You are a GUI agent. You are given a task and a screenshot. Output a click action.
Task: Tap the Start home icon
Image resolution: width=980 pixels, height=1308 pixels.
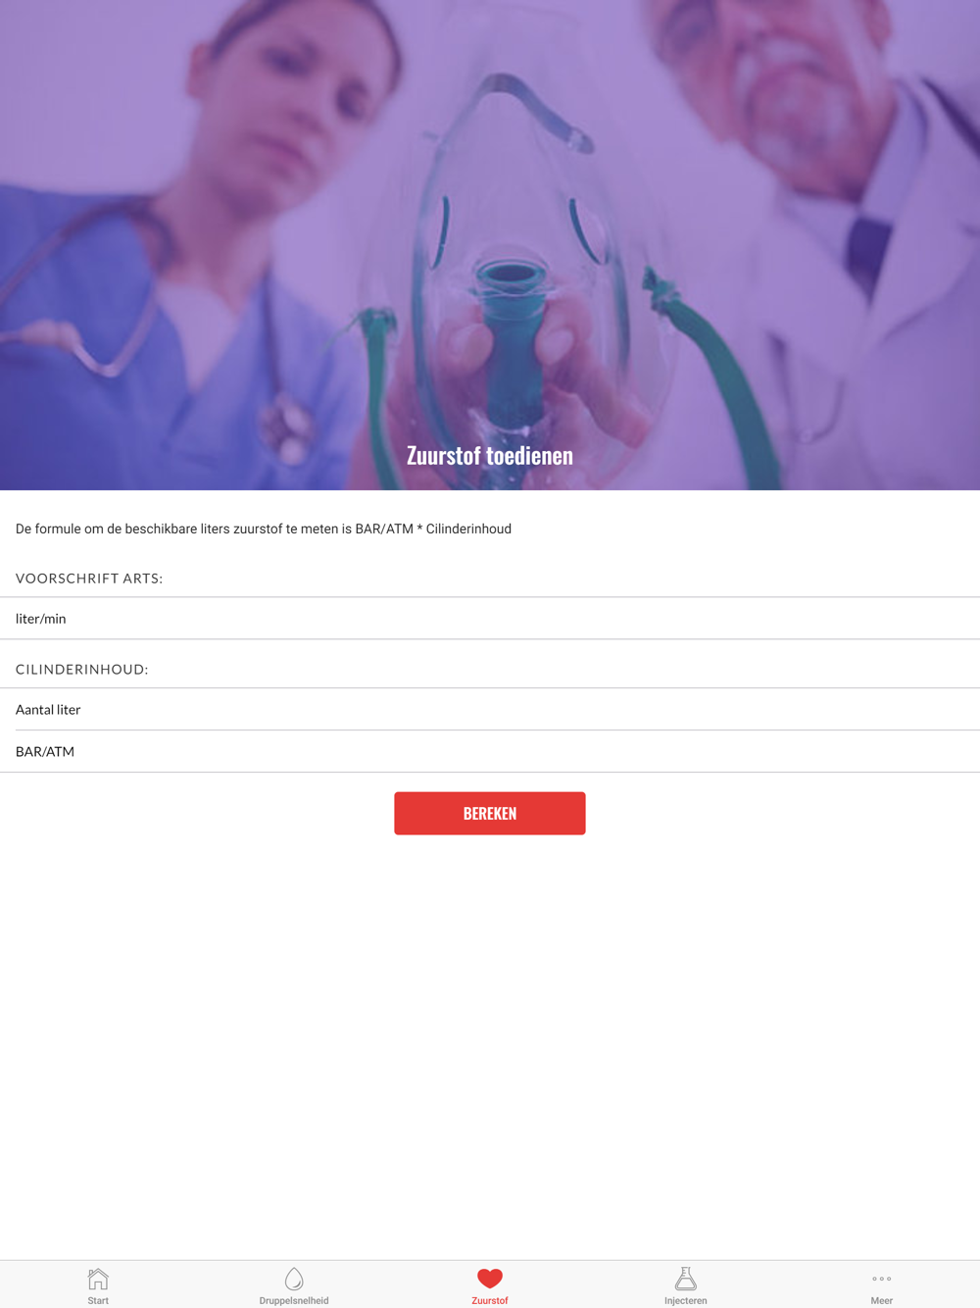click(98, 1279)
